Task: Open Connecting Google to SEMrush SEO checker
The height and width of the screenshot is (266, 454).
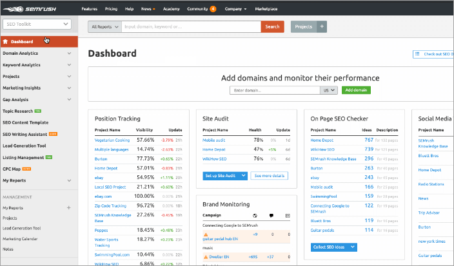Action: pos(330,209)
